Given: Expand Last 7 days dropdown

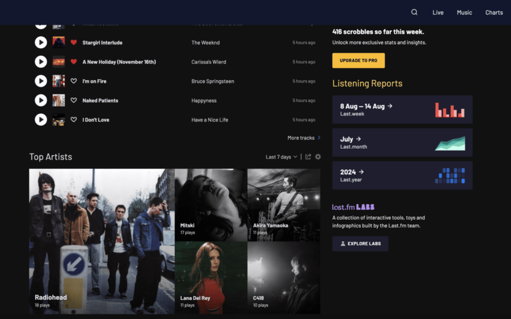Looking at the screenshot, I should (281, 157).
